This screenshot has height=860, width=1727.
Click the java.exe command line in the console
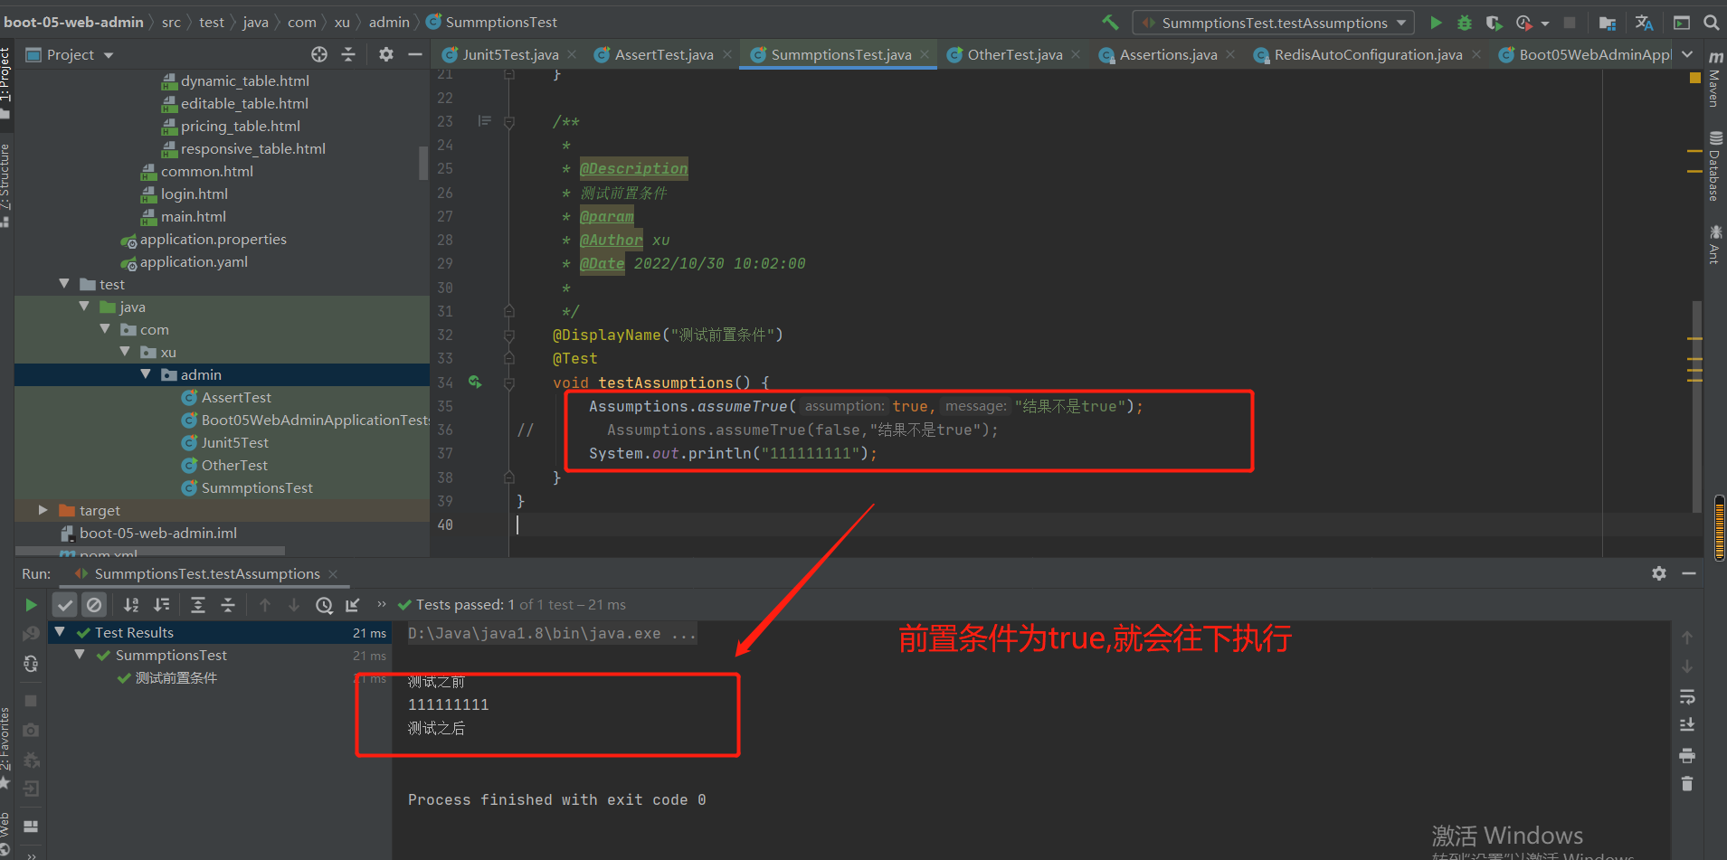click(552, 633)
